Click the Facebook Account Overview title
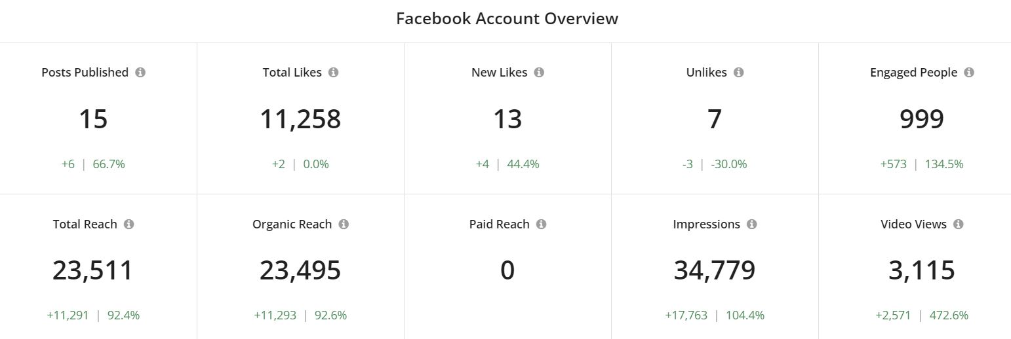 point(507,18)
